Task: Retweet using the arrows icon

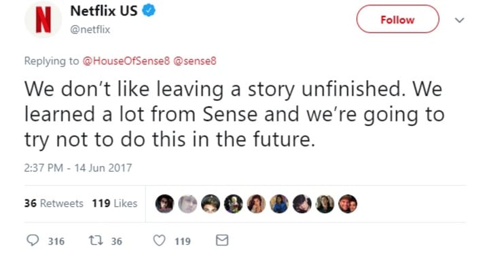Action: coord(96,240)
